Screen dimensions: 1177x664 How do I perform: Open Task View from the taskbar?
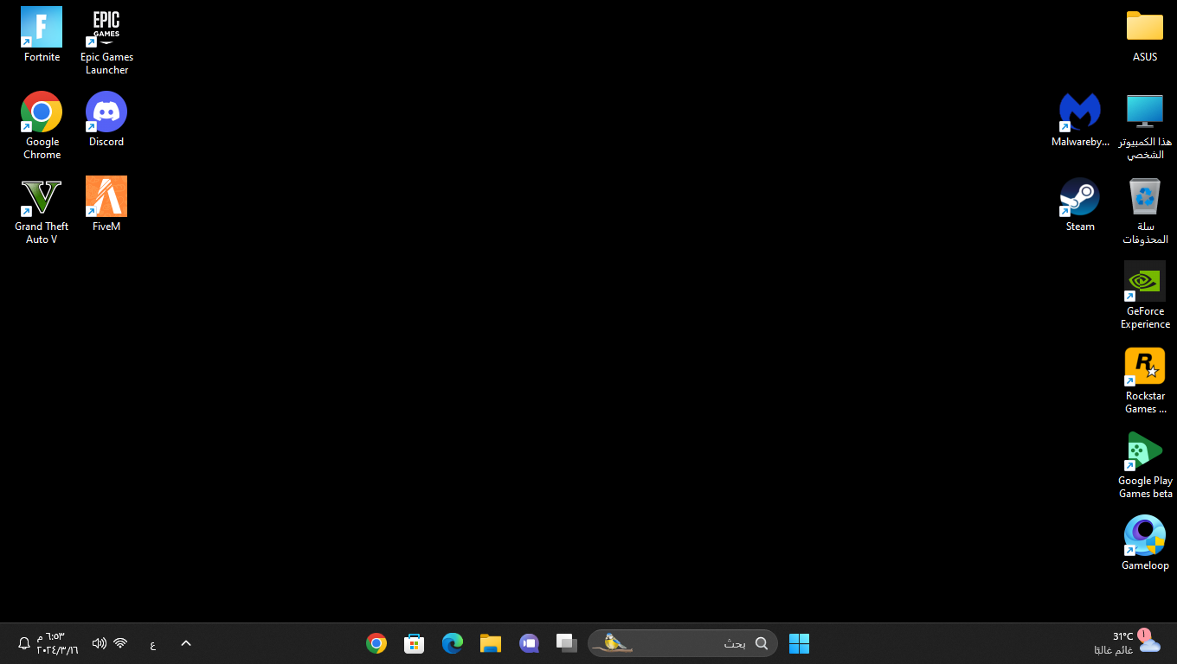(567, 643)
